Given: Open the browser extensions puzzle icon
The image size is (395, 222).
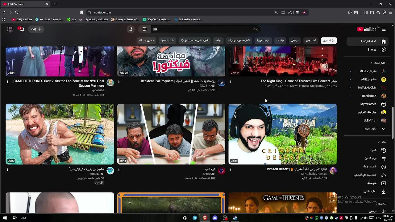Looking at the screenshot, I should pos(350,12).
